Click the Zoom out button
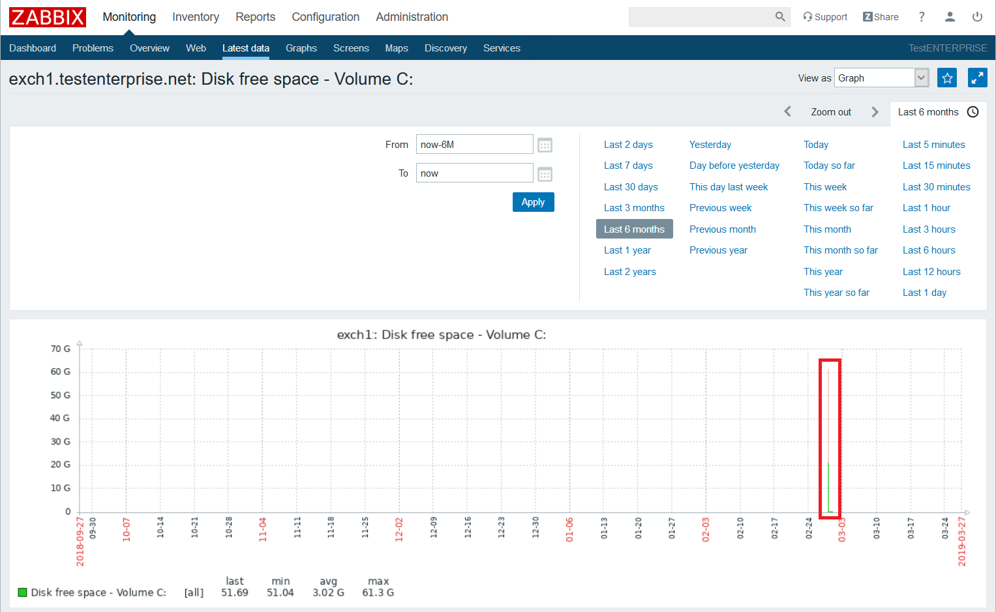996x612 pixels. pos(831,112)
